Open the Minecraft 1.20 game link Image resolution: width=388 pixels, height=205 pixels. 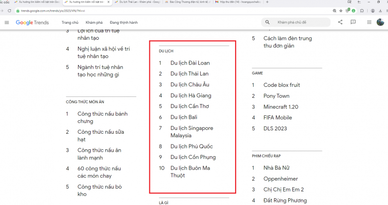point(283,107)
